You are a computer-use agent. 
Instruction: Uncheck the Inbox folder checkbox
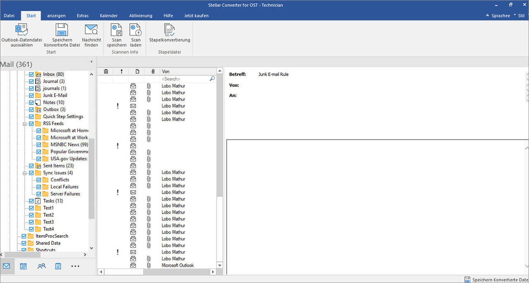[x=31, y=74]
